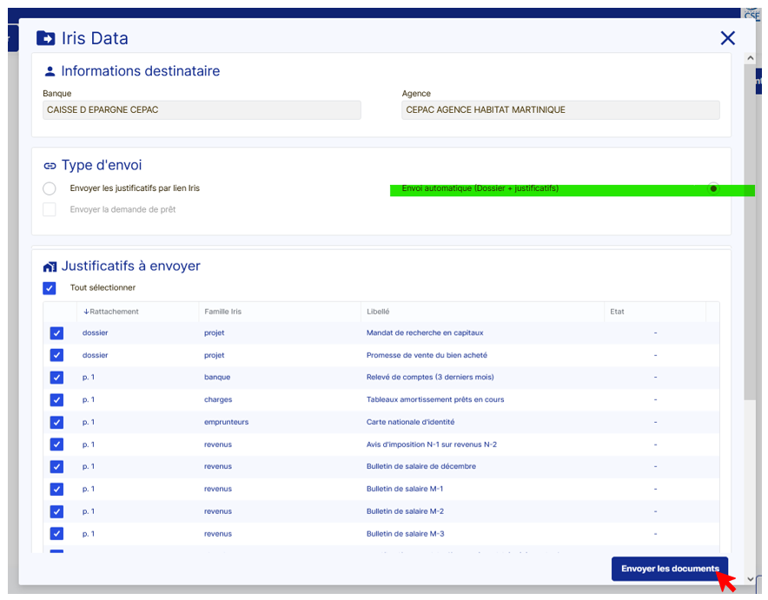Uncheck the Carte nationale d'identité row checkbox

coord(56,423)
